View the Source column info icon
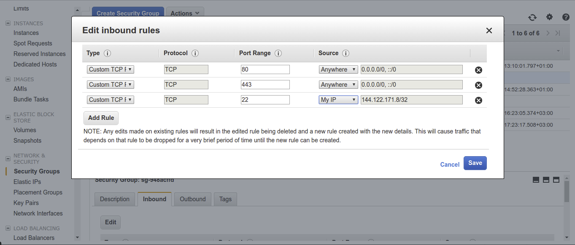The height and width of the screenshot is (245, 575). [x=346, y=53]
